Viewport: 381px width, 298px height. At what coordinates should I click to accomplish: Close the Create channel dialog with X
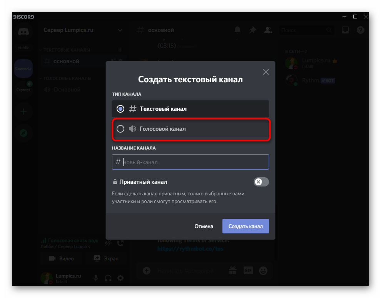tap(265, 72)
